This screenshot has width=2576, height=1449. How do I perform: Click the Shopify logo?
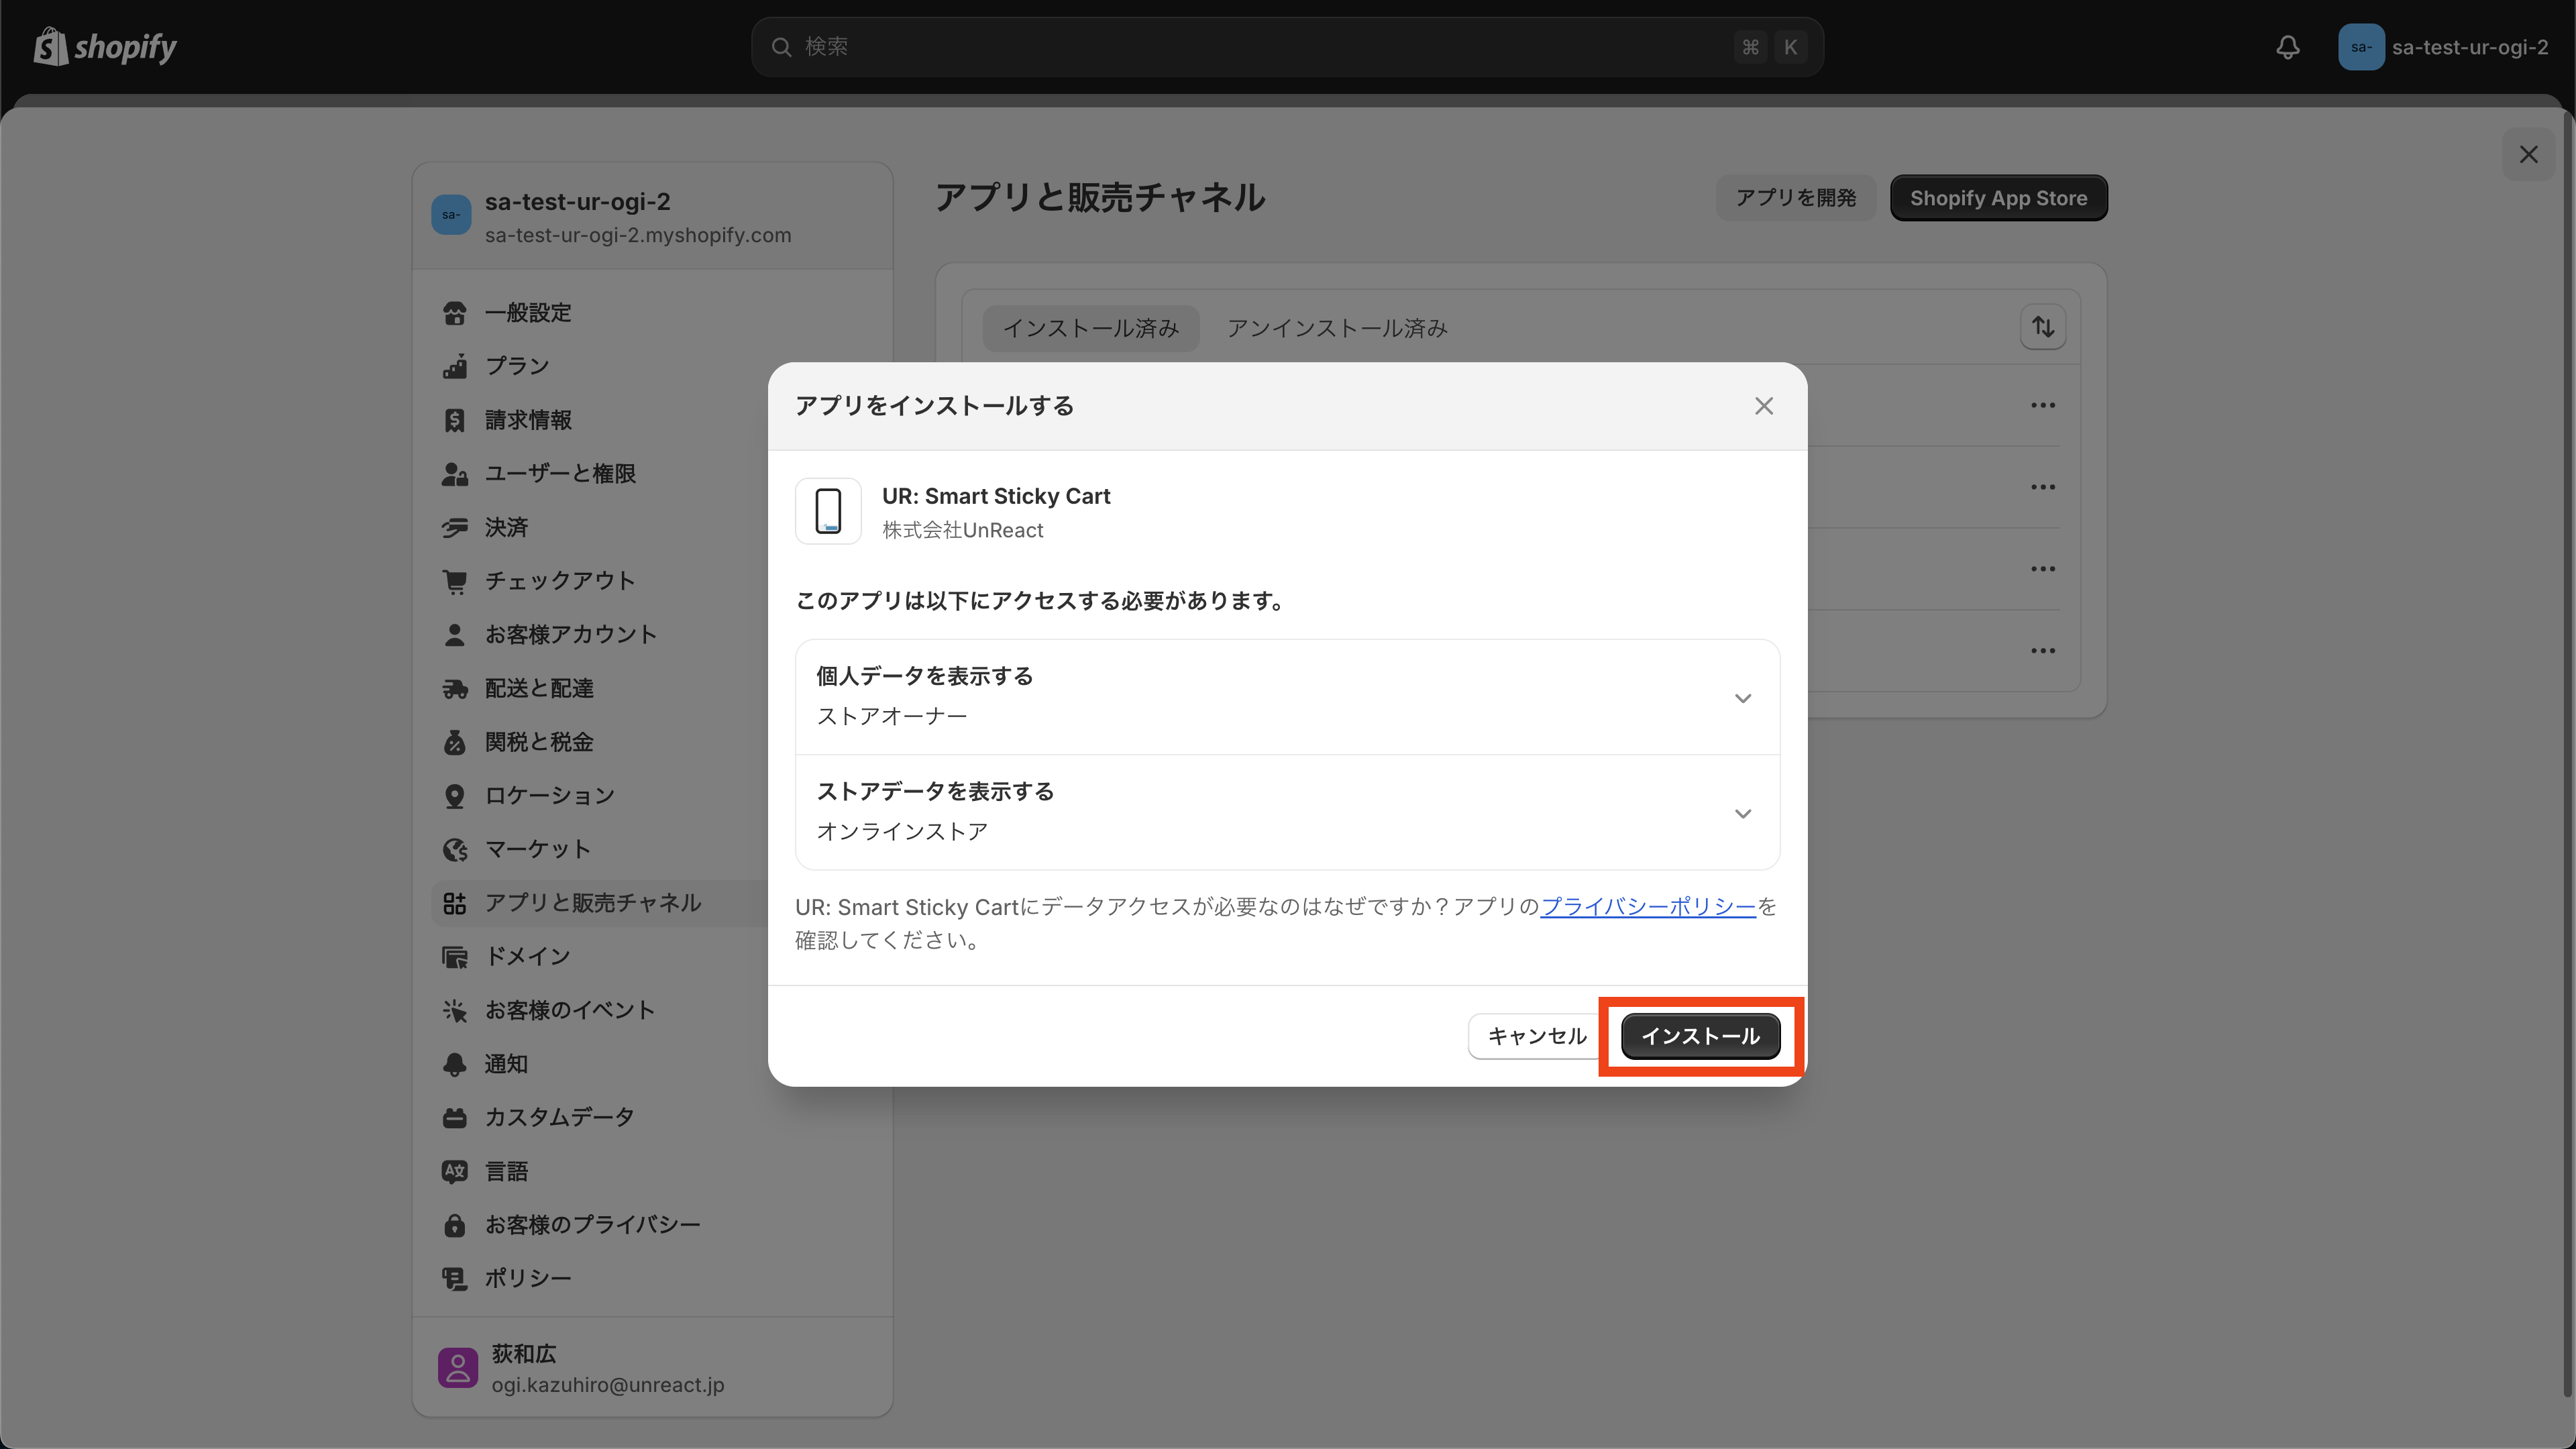pos(104,46)
